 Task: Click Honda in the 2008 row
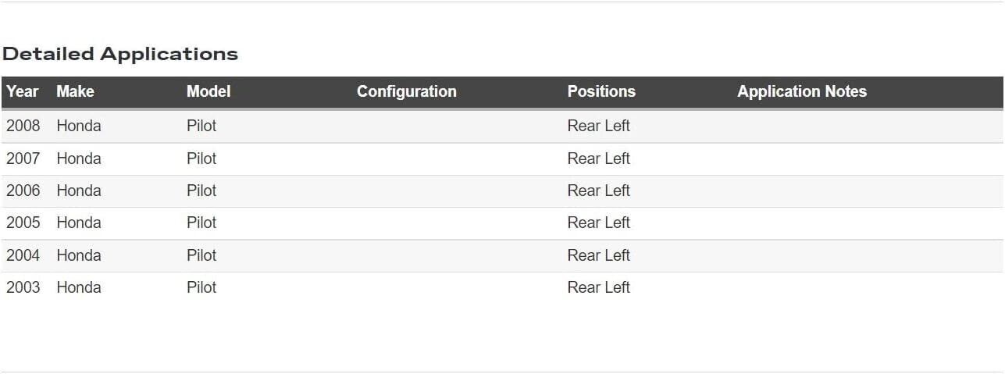[79, 126]
